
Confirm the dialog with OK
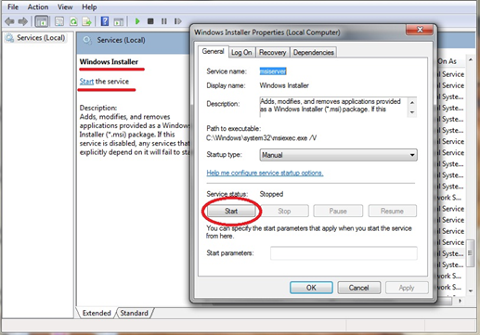tap(311, 288)
